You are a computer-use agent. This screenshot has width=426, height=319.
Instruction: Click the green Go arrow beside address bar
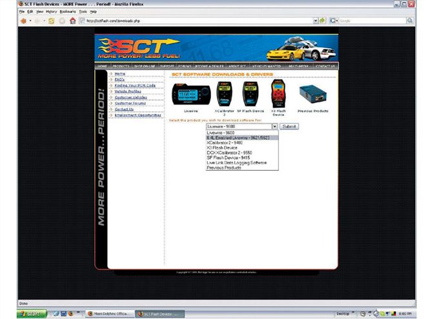tap(323, 21)
